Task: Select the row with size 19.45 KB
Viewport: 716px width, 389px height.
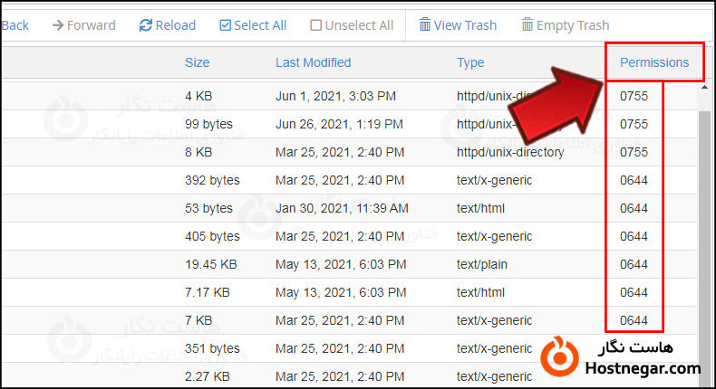Action: click(210, 264)
